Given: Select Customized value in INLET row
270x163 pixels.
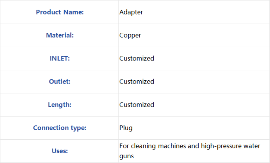Looking at the screenshot, I should tap(137, 59).
